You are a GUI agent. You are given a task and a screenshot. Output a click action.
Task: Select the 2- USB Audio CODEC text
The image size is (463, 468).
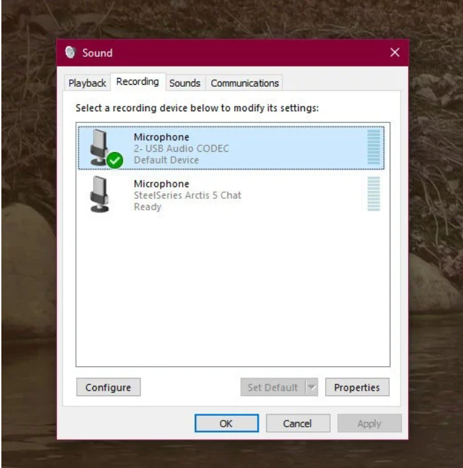(x=181, y=149)
